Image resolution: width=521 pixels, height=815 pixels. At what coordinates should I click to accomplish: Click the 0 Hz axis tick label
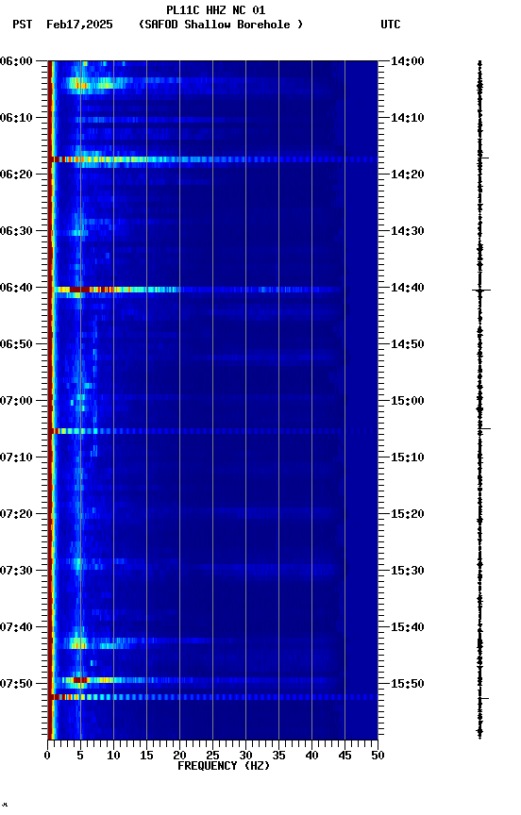pos(47,757)
